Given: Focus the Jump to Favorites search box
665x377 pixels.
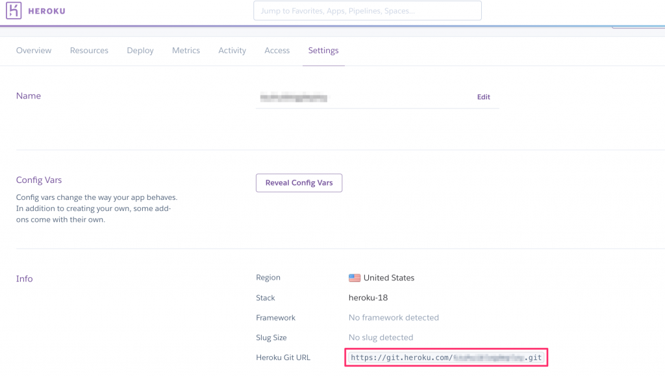Looking at the screenshot, I should (368, 10).
